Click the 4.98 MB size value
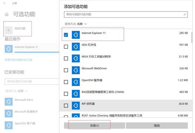The image size is (195, 133). coord(183,116)
